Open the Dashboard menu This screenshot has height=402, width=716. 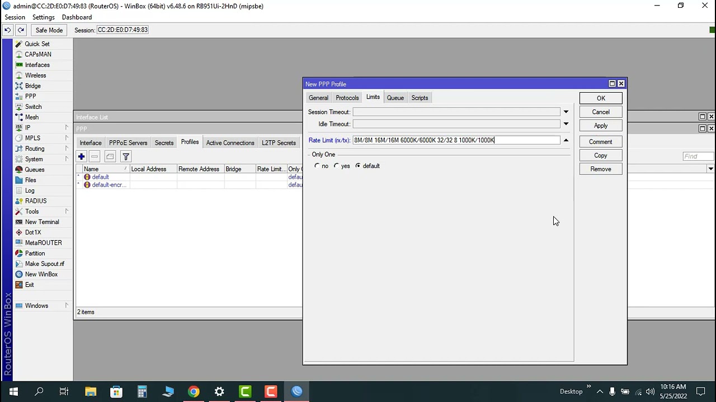tap(77, 17)
